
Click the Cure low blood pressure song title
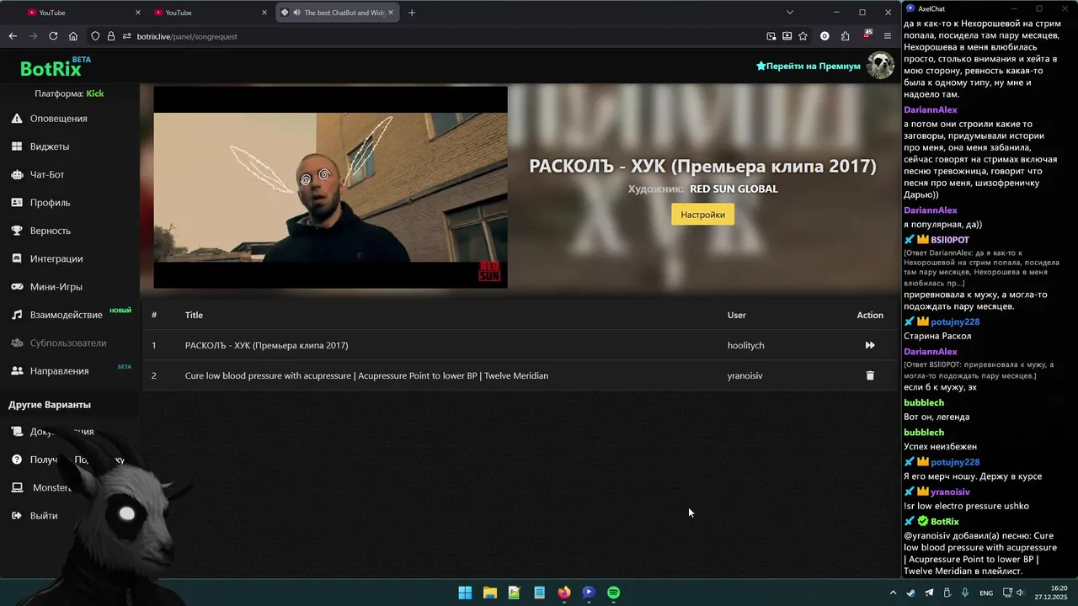tap(366, 375)
